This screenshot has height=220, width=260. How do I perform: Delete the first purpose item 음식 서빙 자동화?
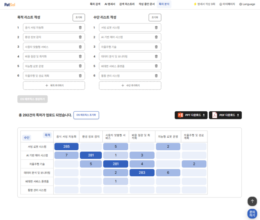[x=80, y=27]
